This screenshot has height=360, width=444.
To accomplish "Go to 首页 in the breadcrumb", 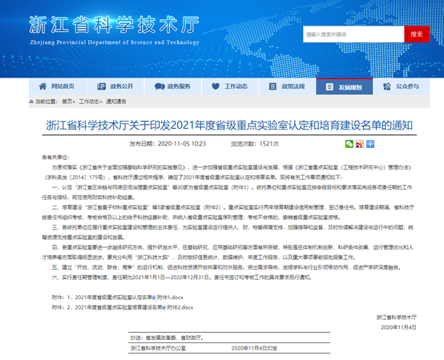I will pyautogui.click(x=67, y=102).
